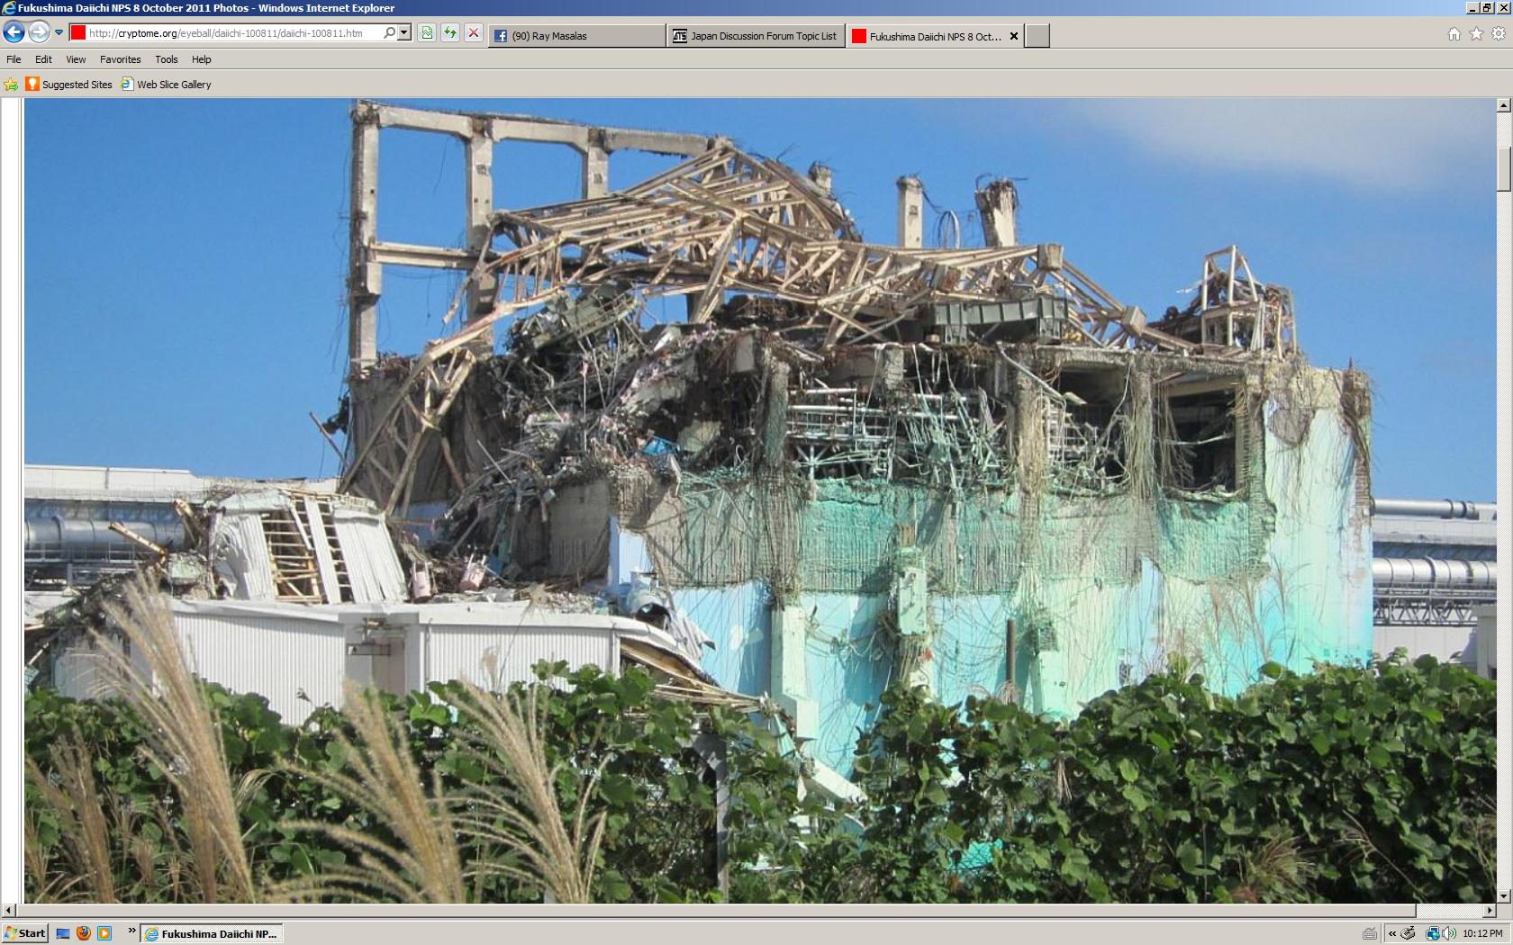
Task: Open Web Slice Gallery favorite
Action: click(167, 85)
